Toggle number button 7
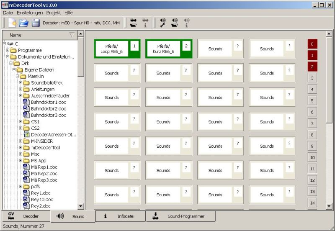This screenshot has height=231, width=335. 312,123
